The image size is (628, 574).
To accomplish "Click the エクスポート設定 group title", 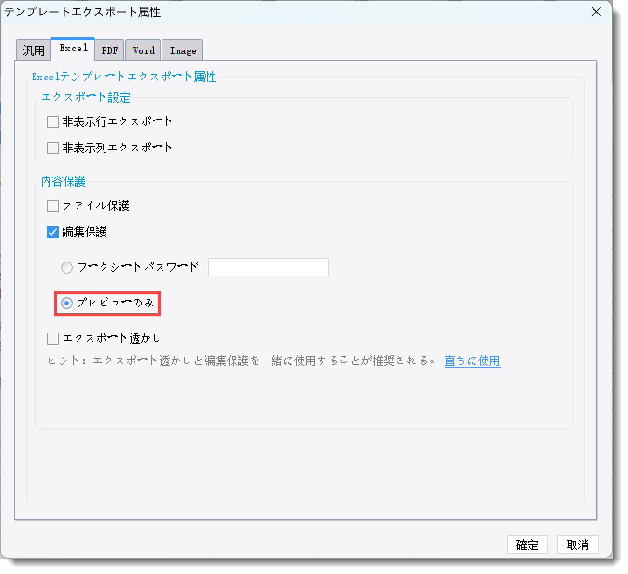I will click(86, 98).
